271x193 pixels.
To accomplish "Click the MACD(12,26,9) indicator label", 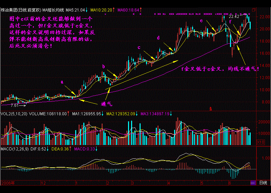I will pyautogui.click(x=15, y=149).
